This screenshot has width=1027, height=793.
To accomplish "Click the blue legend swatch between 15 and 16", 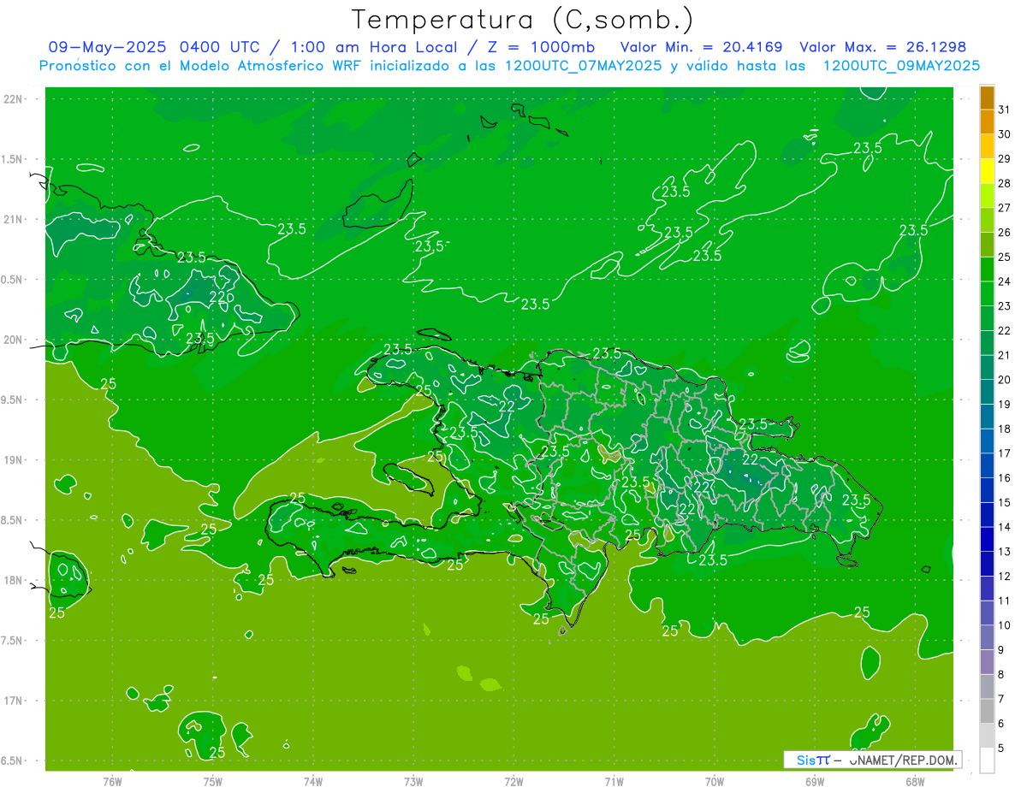I will pyautogui.click(x=987, y=490).
